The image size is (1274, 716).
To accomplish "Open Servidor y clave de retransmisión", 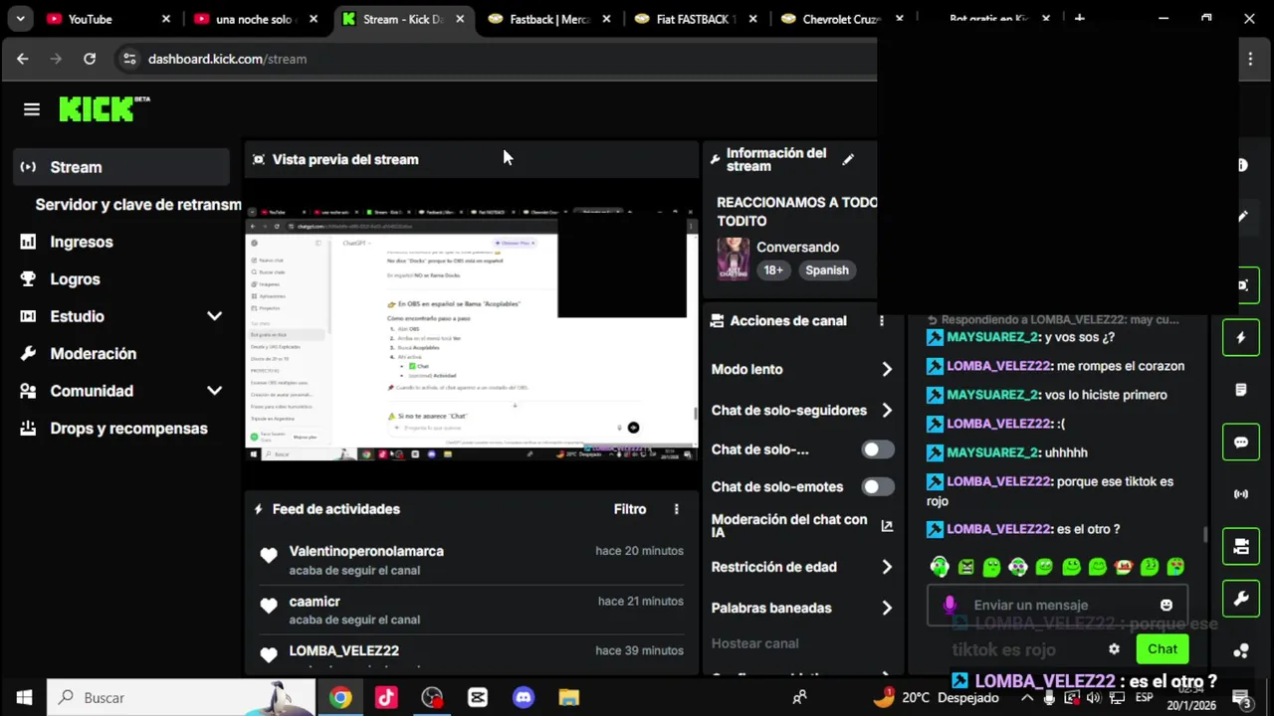I will [x=137, y=204].
